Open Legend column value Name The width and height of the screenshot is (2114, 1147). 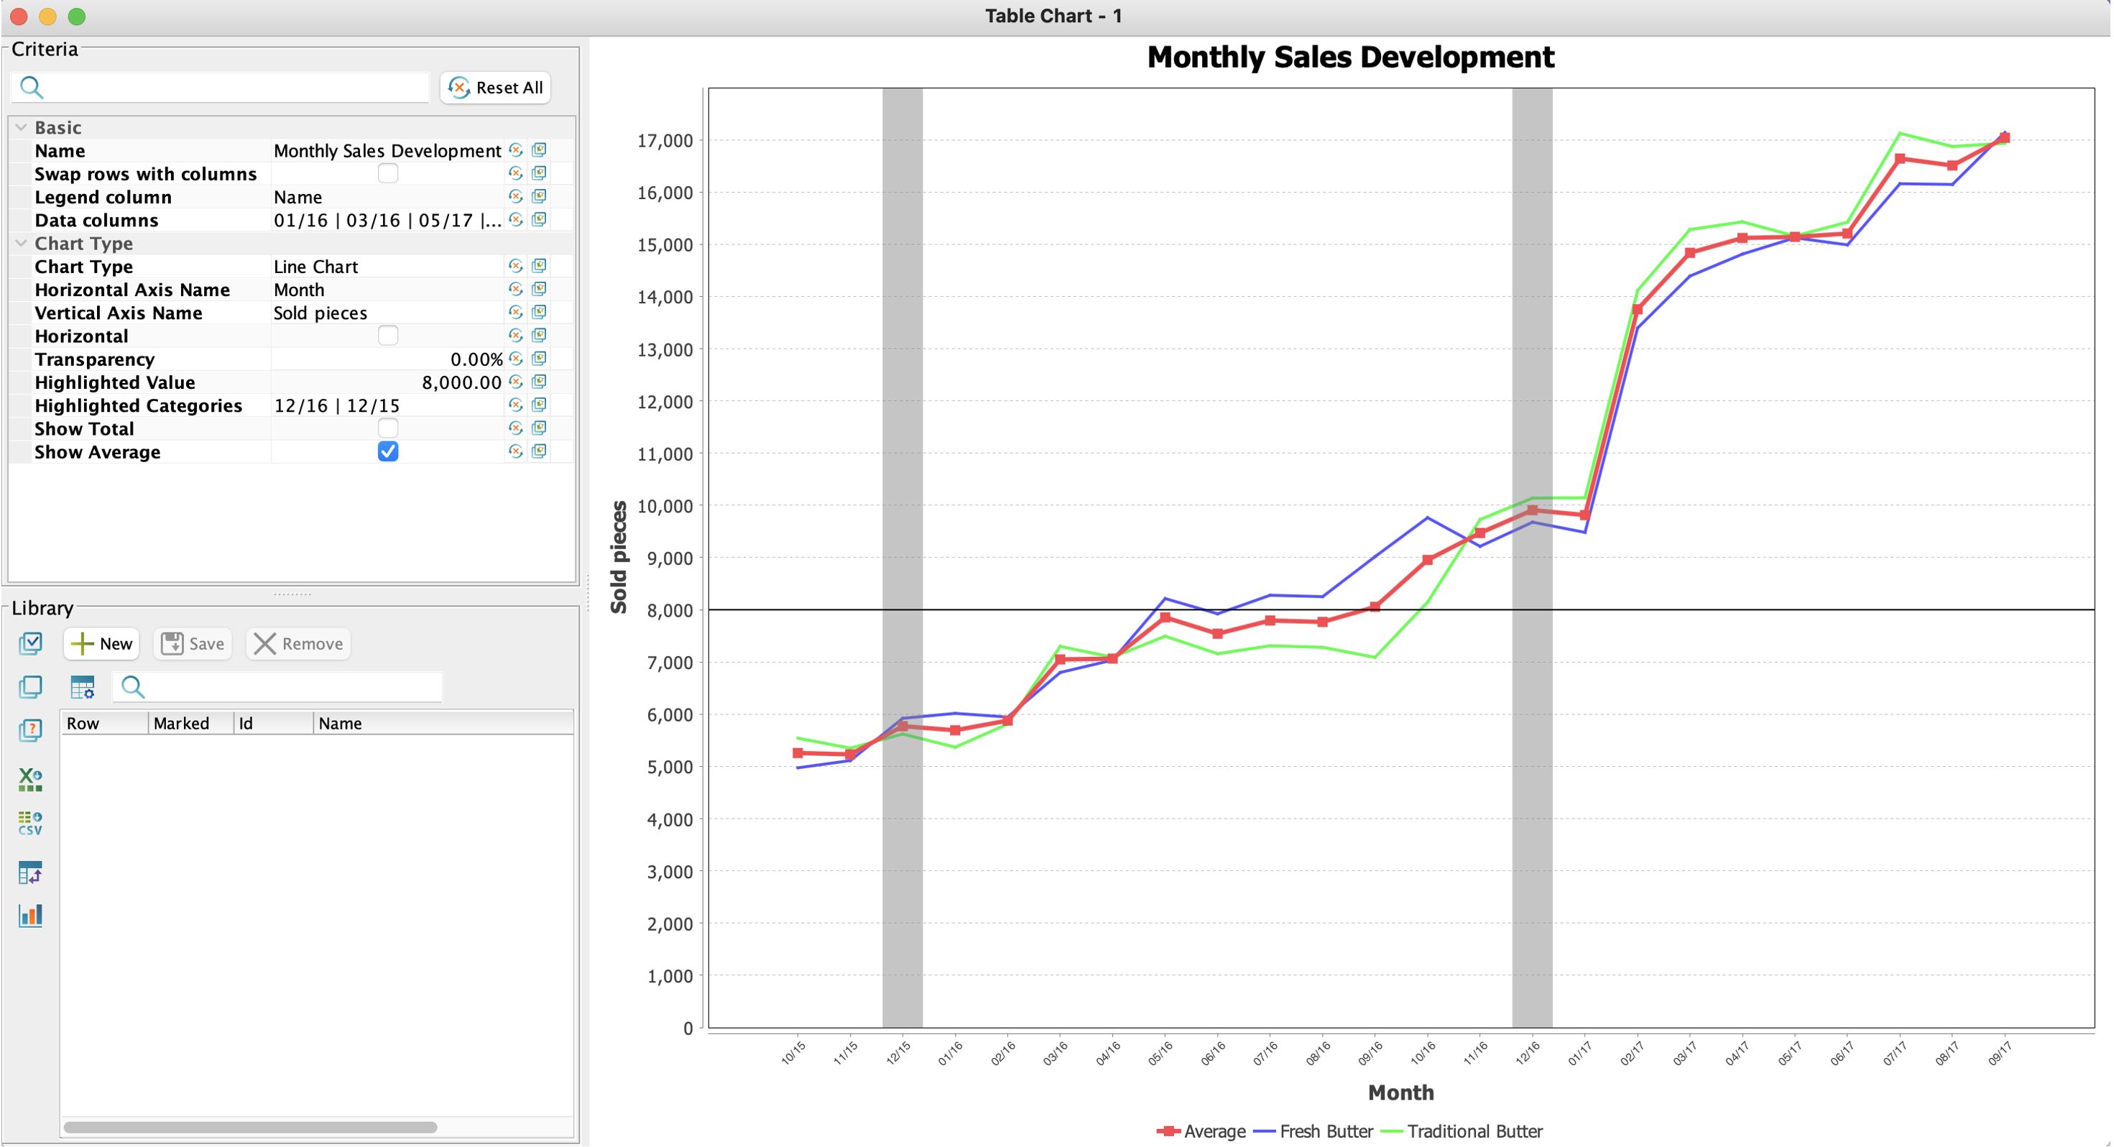387,196
